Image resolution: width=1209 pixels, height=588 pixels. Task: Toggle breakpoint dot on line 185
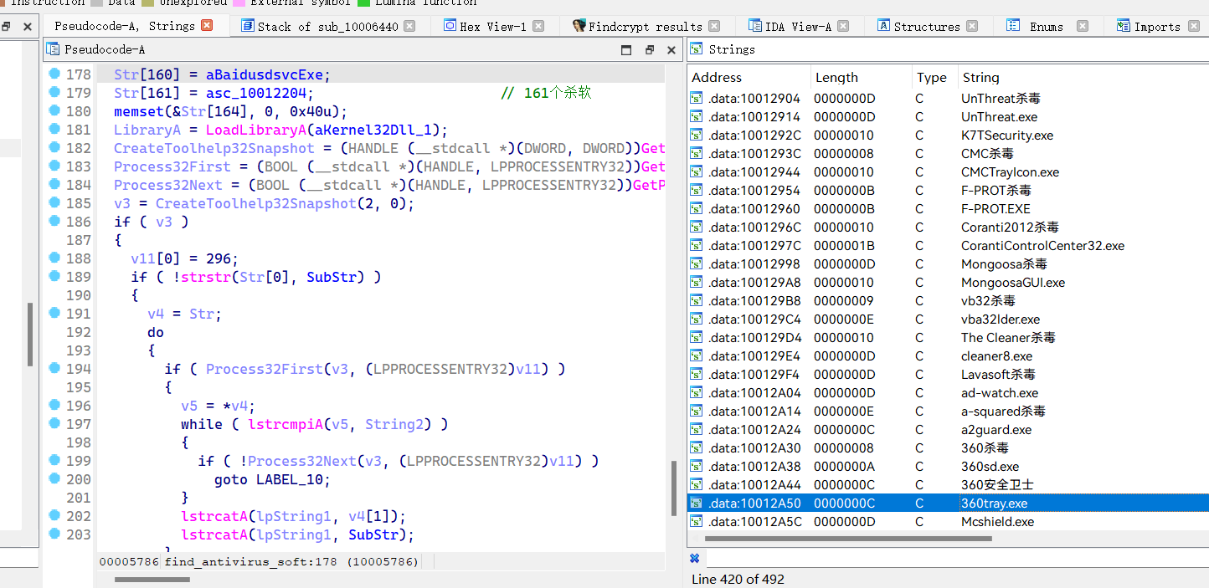pyautogui.click(x=54, y=202)
